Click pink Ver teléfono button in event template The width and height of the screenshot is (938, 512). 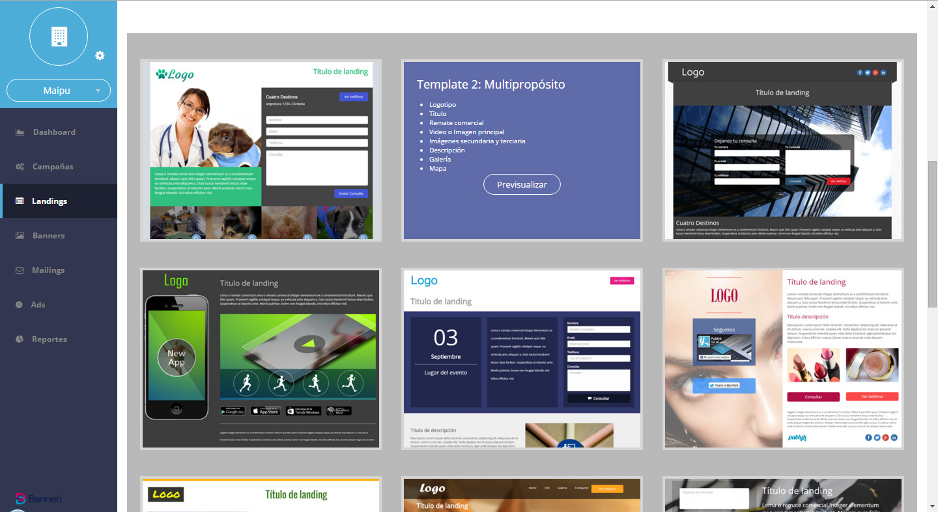coord(621,281)
